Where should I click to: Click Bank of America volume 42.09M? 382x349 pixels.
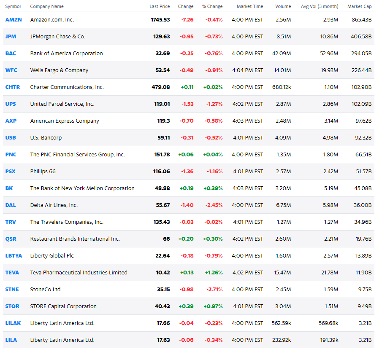coord(282,53)
